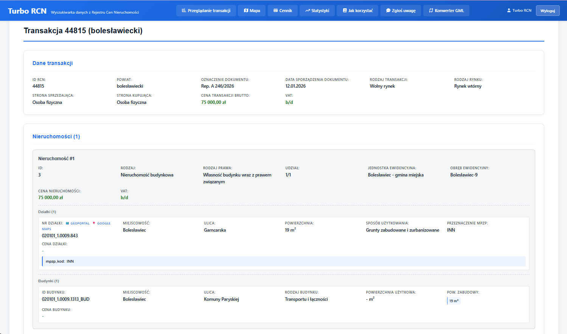Click the parcel number 020101_1.0009.843
This screenshot has width=567, height=334.
[60, 236]
